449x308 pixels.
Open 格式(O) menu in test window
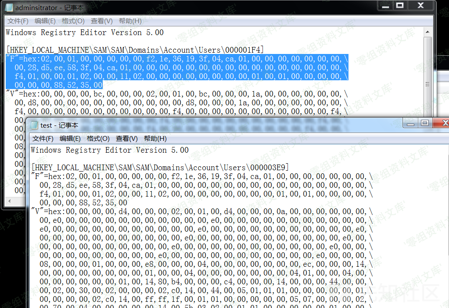pyautogui.click(x=98, y=139)
